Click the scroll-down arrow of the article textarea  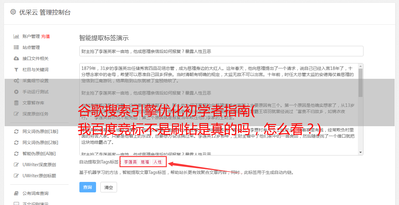360,152
